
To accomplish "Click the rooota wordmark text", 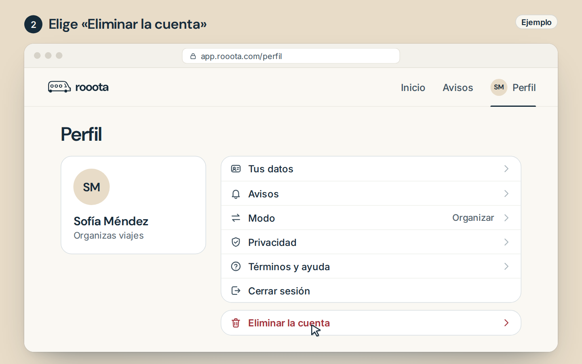I will (x=92, y=87).
